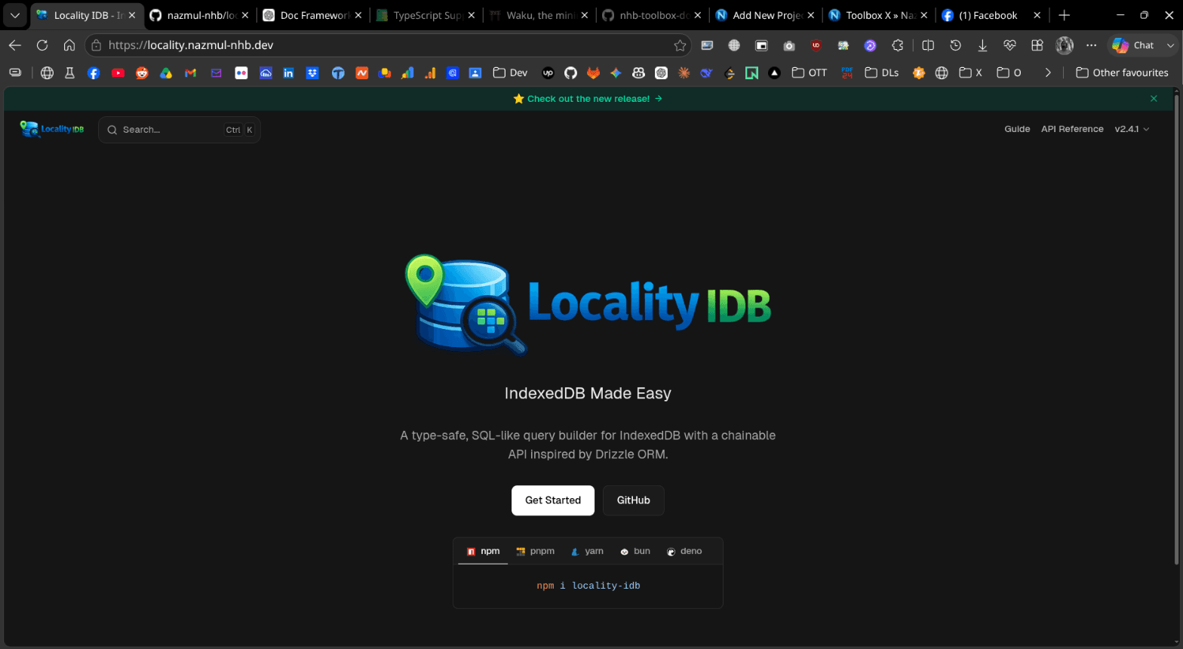Open the LinkedIn bookmark icon
This screenshot has height=649, width=1183.
288,73
